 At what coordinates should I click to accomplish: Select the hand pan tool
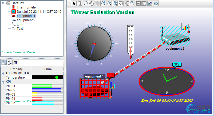(x=92, y=3)
